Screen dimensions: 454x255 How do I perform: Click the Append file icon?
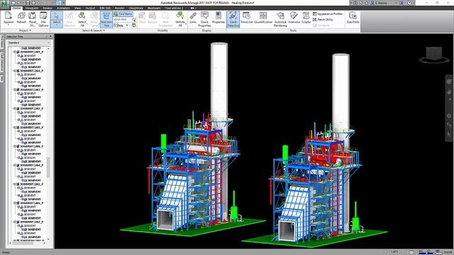(9, 16)
